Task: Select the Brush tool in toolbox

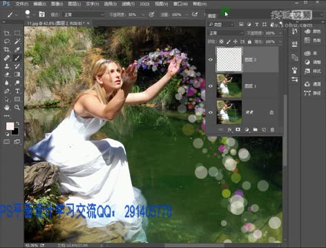Action: 17,58
